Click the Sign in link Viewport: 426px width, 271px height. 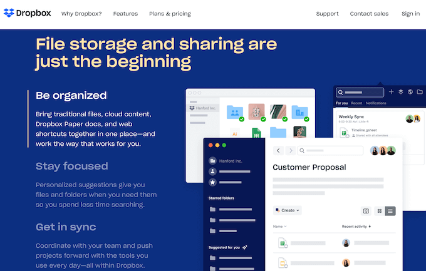coord(410,14)
